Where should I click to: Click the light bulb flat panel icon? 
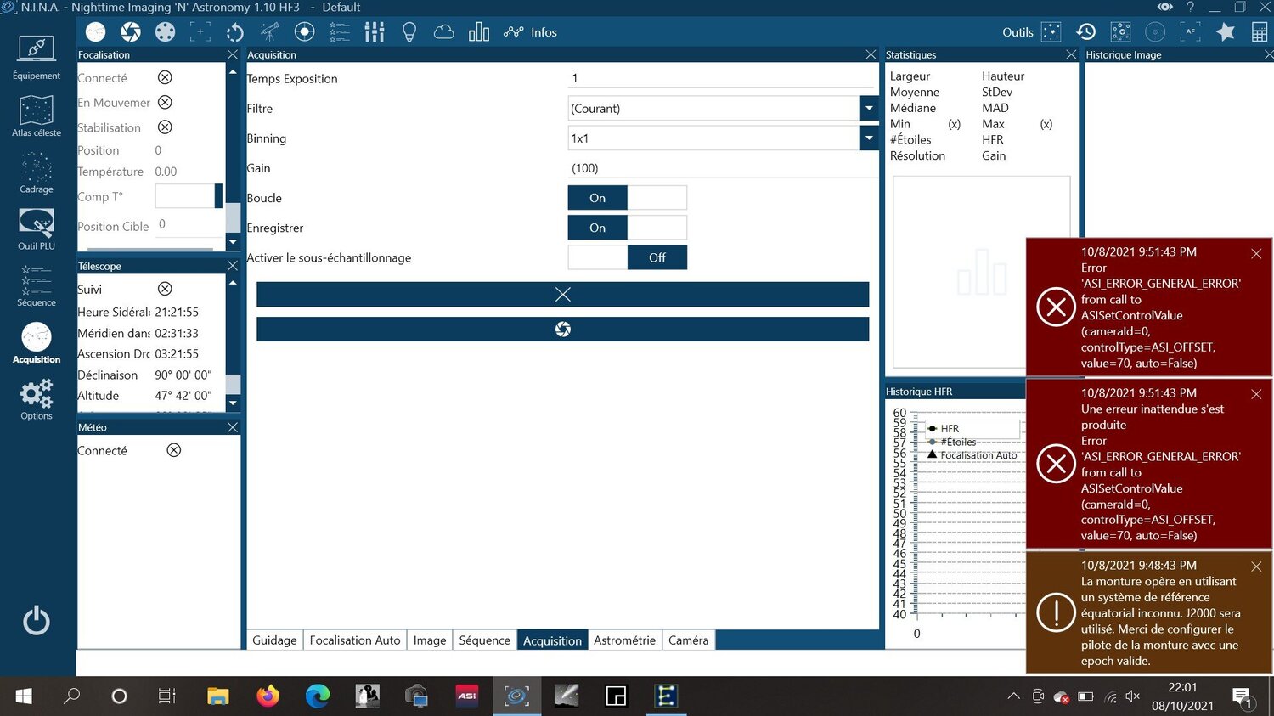[x=409, y=32]
